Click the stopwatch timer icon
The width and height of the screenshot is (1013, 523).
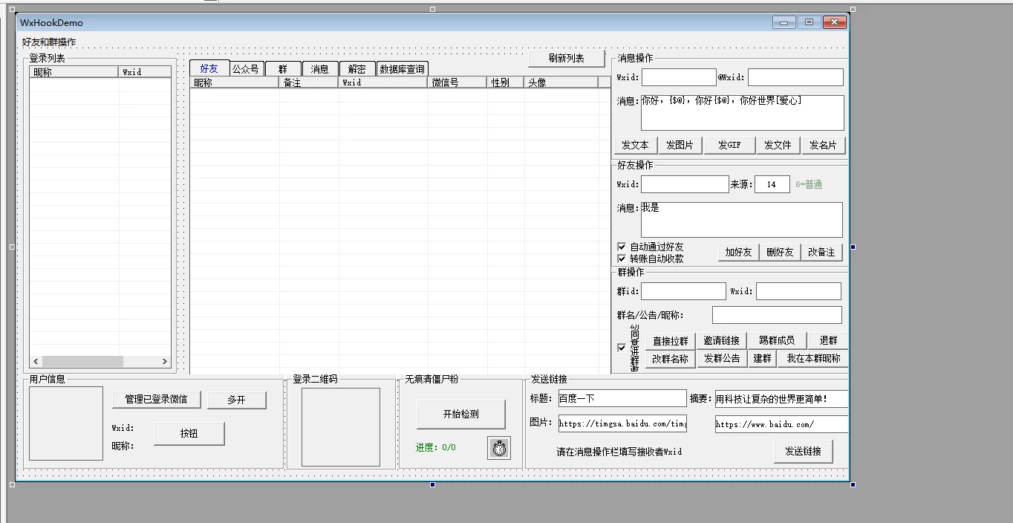[499, 448]
